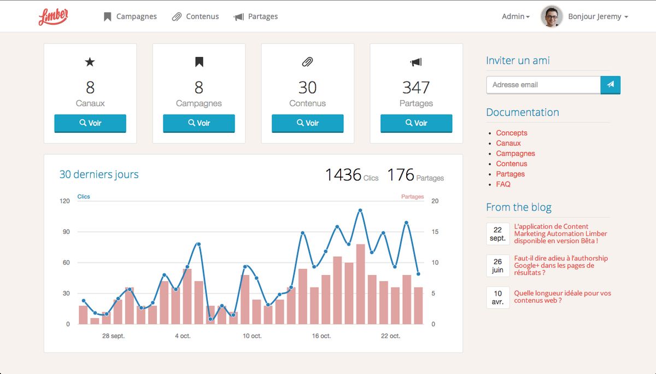Image resolution: width=656 pixels, height=374 pixels.
Task: Open the Bonjour Jeremy dropdown
Action: click(598, 16)
